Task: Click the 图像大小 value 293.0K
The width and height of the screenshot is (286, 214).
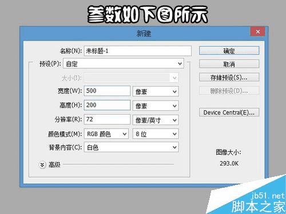Action: pyautogui.click(x=229, y=163)
